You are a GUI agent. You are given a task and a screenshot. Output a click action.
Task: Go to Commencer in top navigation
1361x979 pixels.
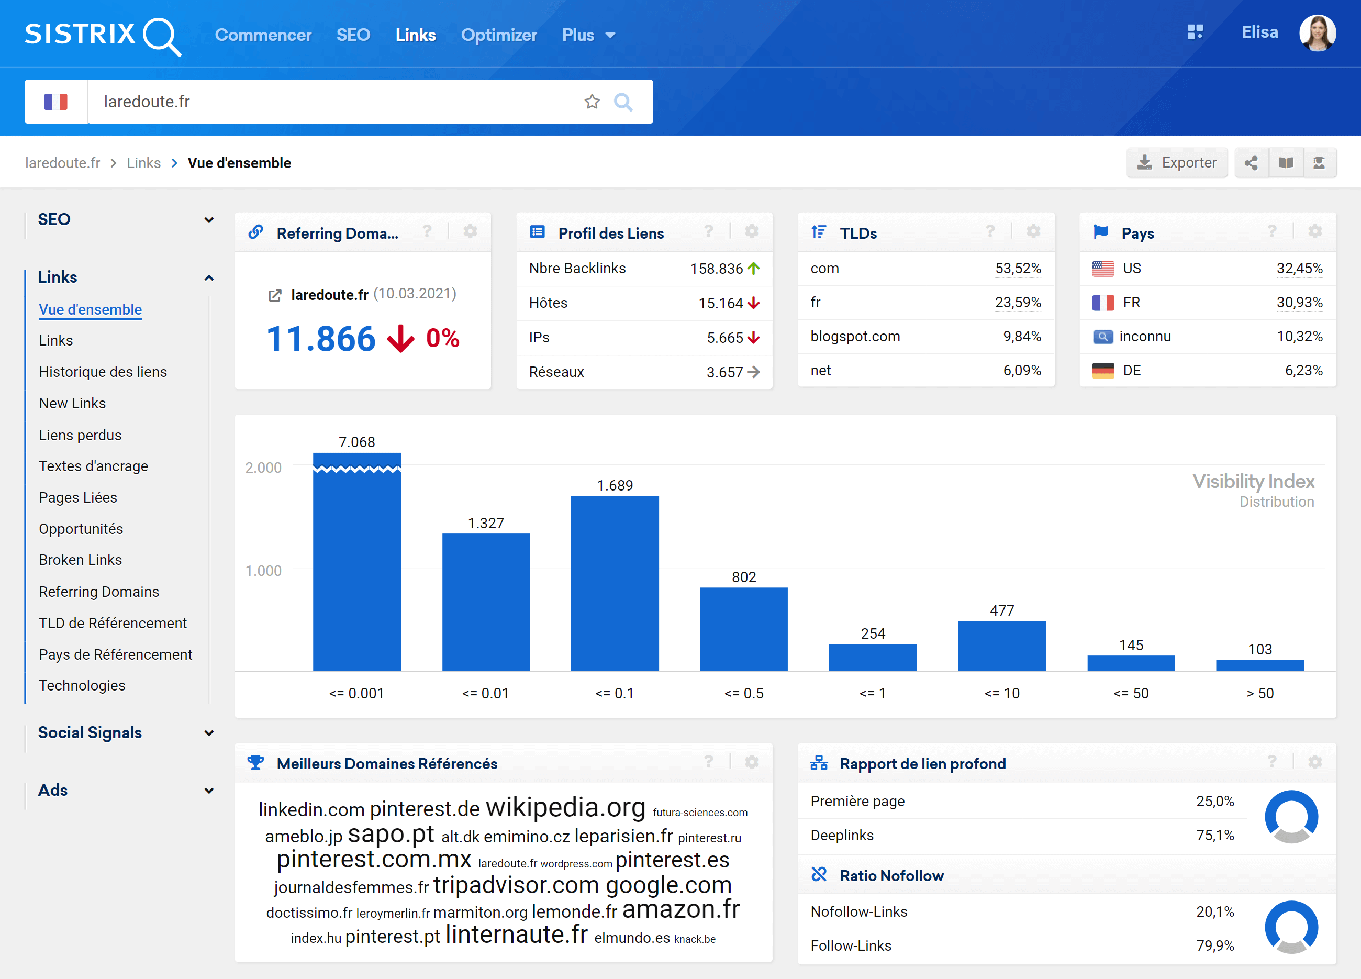(263, 35)
